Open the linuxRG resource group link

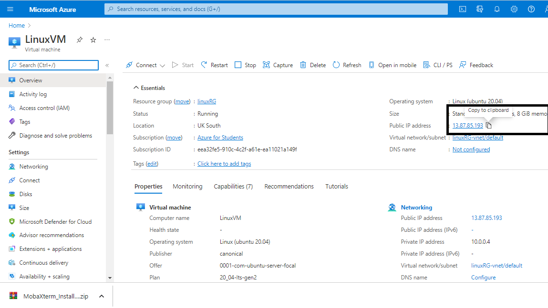(x=207, y=101)
